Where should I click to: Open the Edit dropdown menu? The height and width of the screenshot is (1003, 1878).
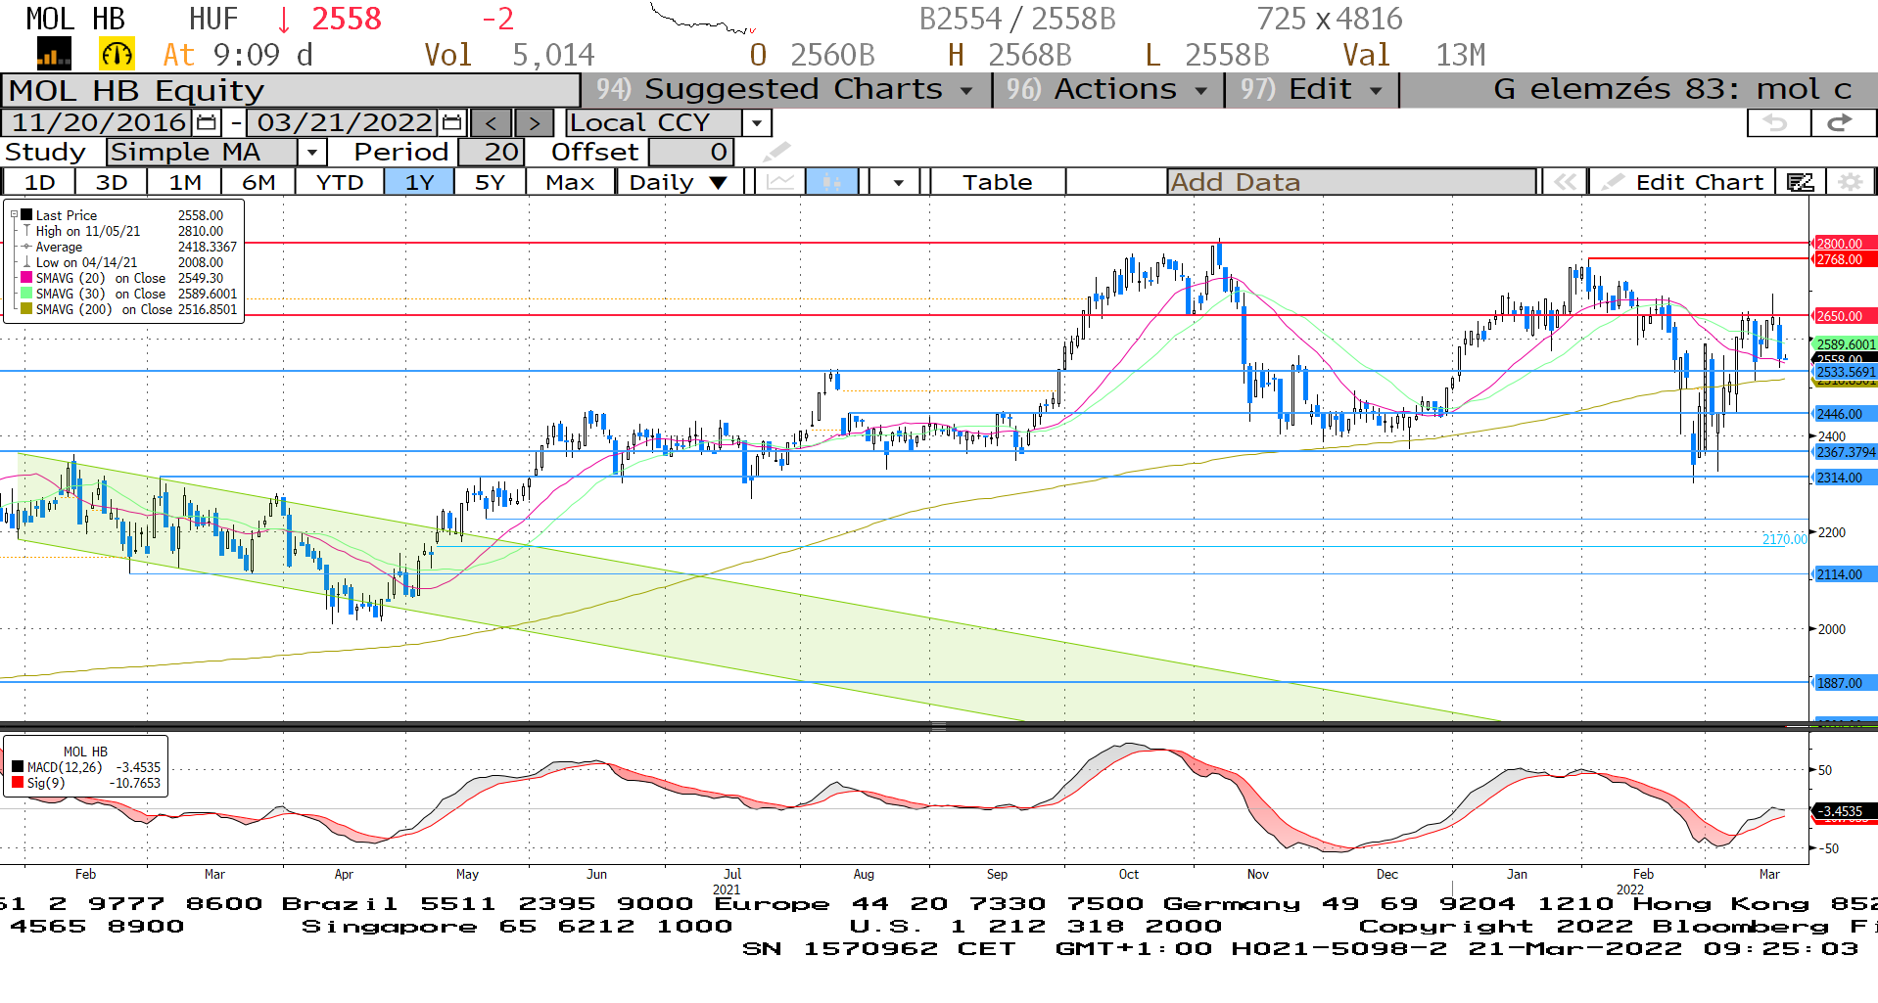tap(1312, 90)
